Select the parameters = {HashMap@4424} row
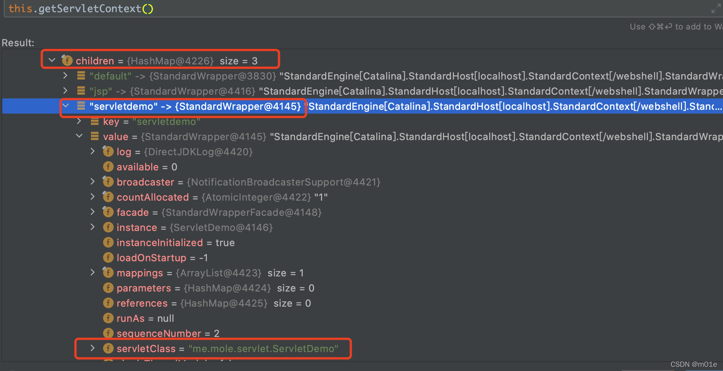723x371 pixels. 362,288
